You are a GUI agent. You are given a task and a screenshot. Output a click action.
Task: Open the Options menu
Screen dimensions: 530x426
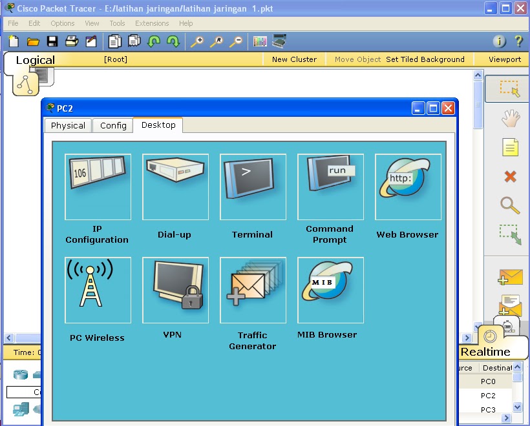coord(63,23)
